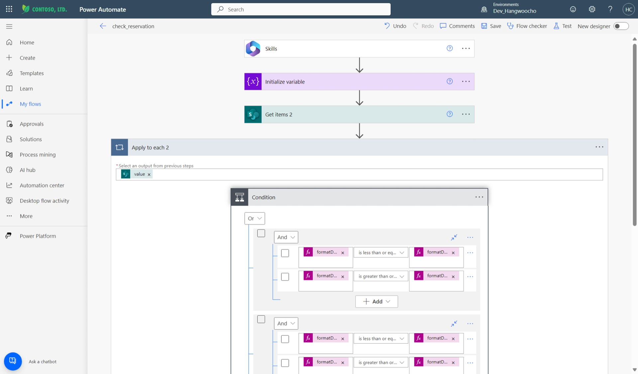Check first group's less-than-or-equal row checkbox
This screenshot has width=638, height=374.
pyautogui.click(x=285, y=253)
